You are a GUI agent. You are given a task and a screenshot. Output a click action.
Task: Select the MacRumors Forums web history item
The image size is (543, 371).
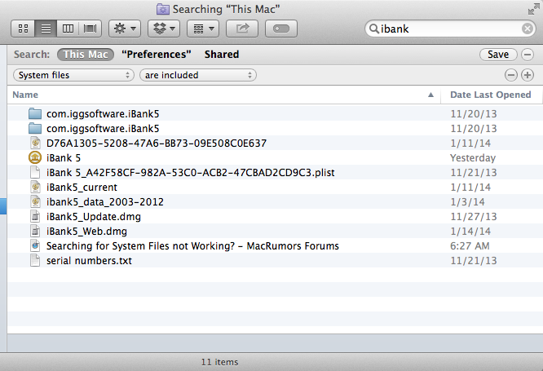tap(276, 246)
